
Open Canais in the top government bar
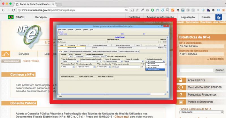point(206,17)
